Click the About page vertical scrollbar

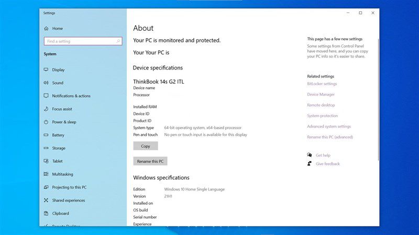(x=378, y=99)
